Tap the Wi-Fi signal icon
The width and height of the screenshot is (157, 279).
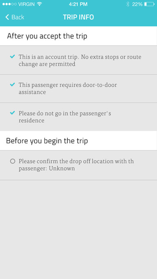click(39, 4)
